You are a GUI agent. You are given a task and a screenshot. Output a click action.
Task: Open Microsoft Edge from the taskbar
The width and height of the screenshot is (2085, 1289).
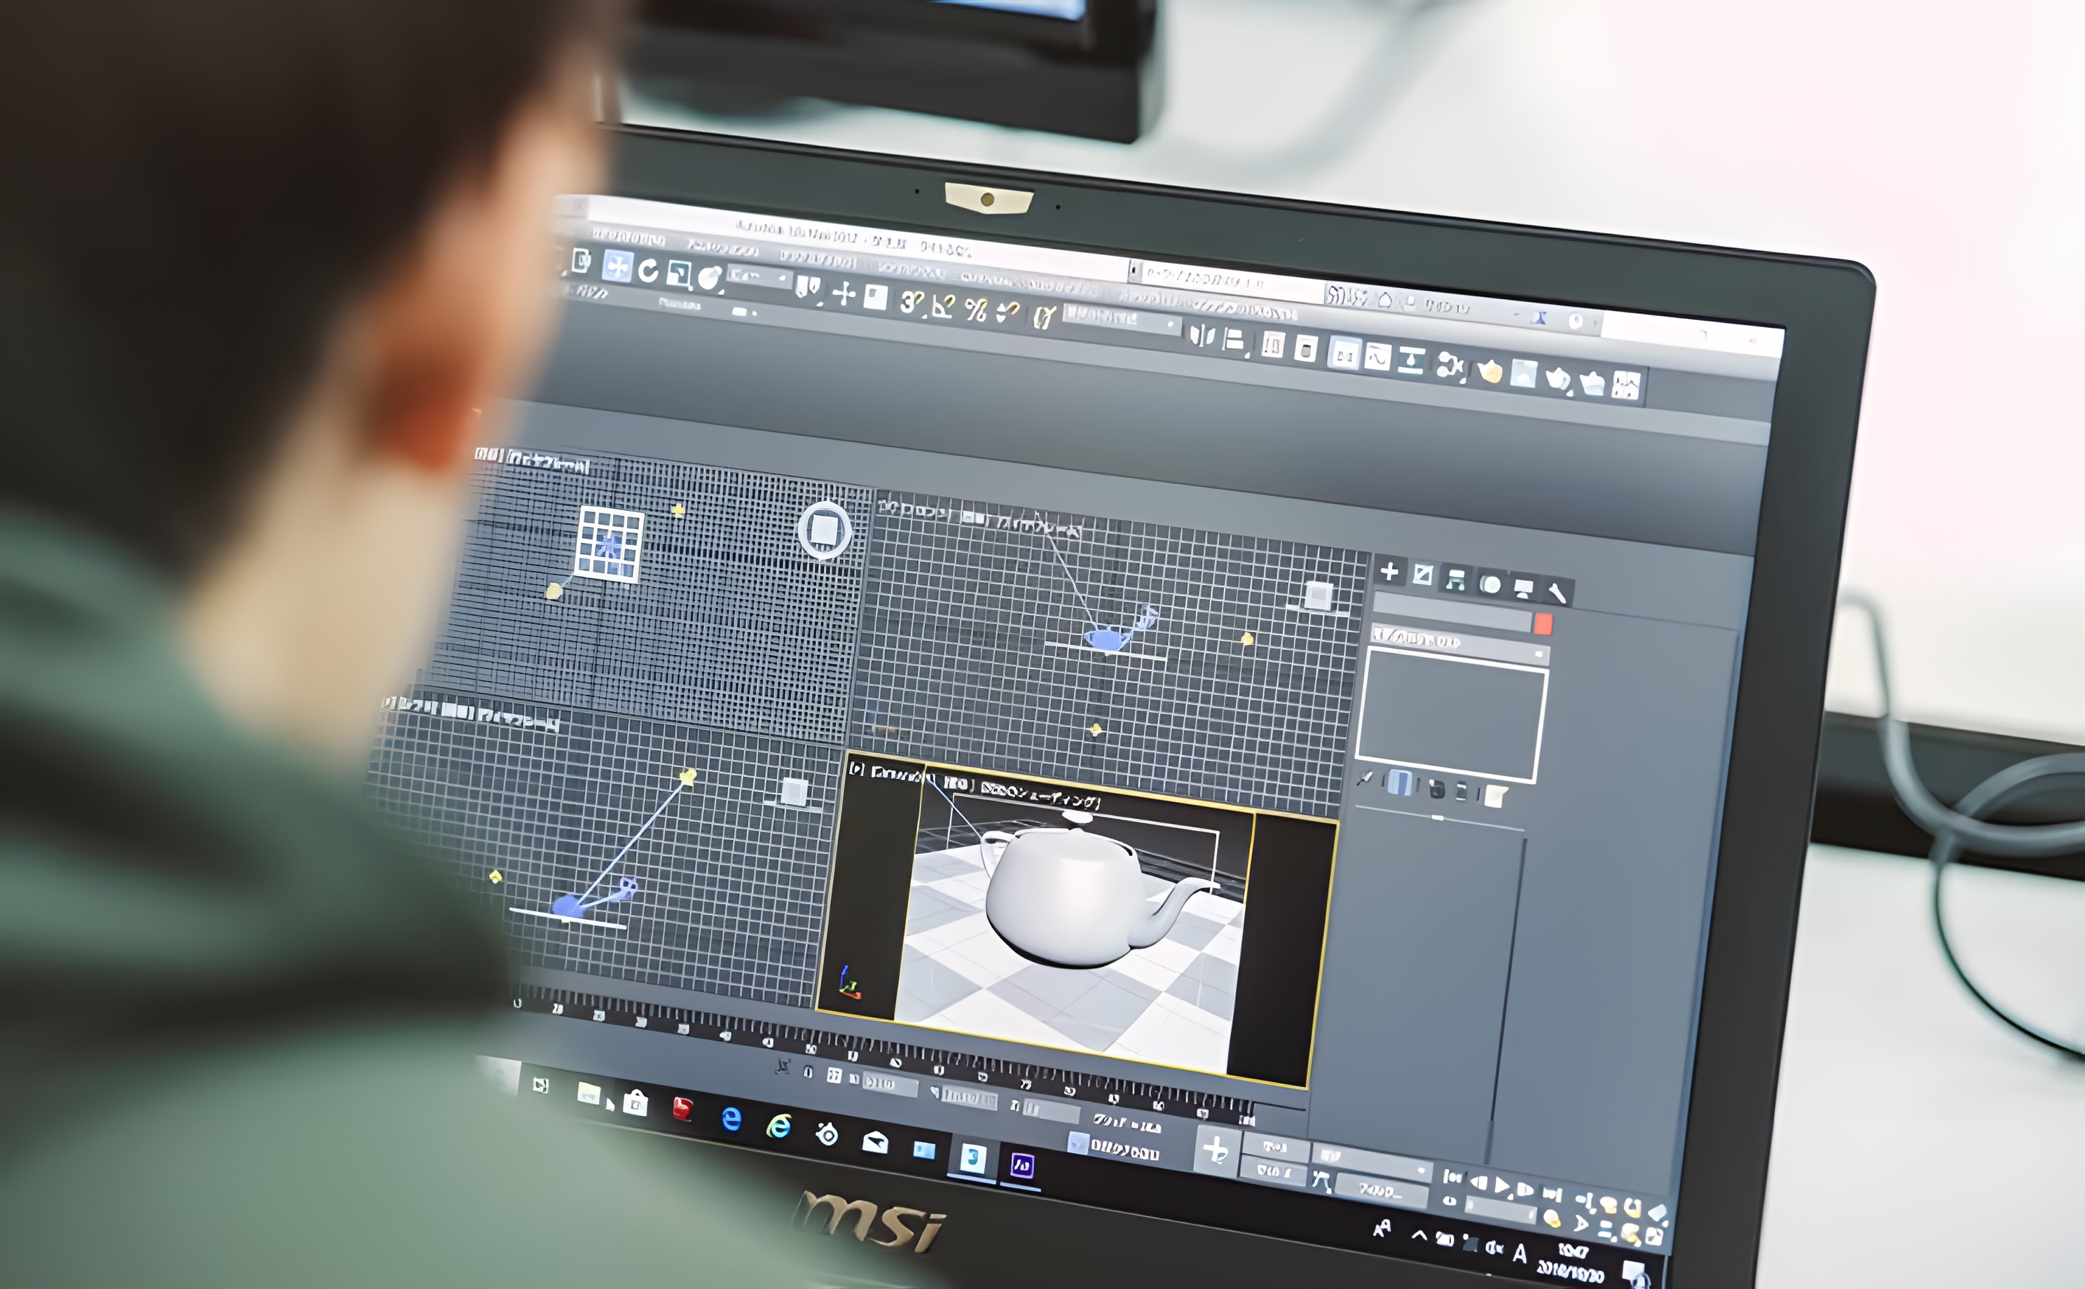[x=731, y=1119]
